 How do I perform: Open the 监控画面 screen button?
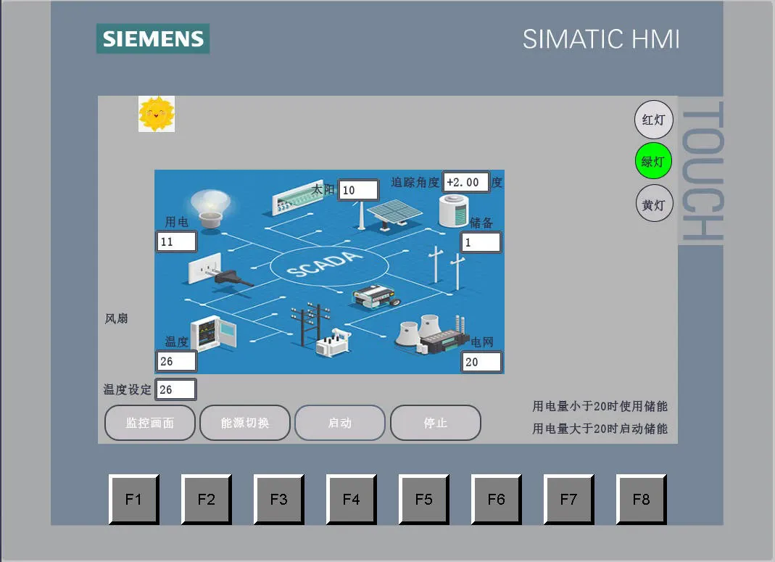coord(150,423)
